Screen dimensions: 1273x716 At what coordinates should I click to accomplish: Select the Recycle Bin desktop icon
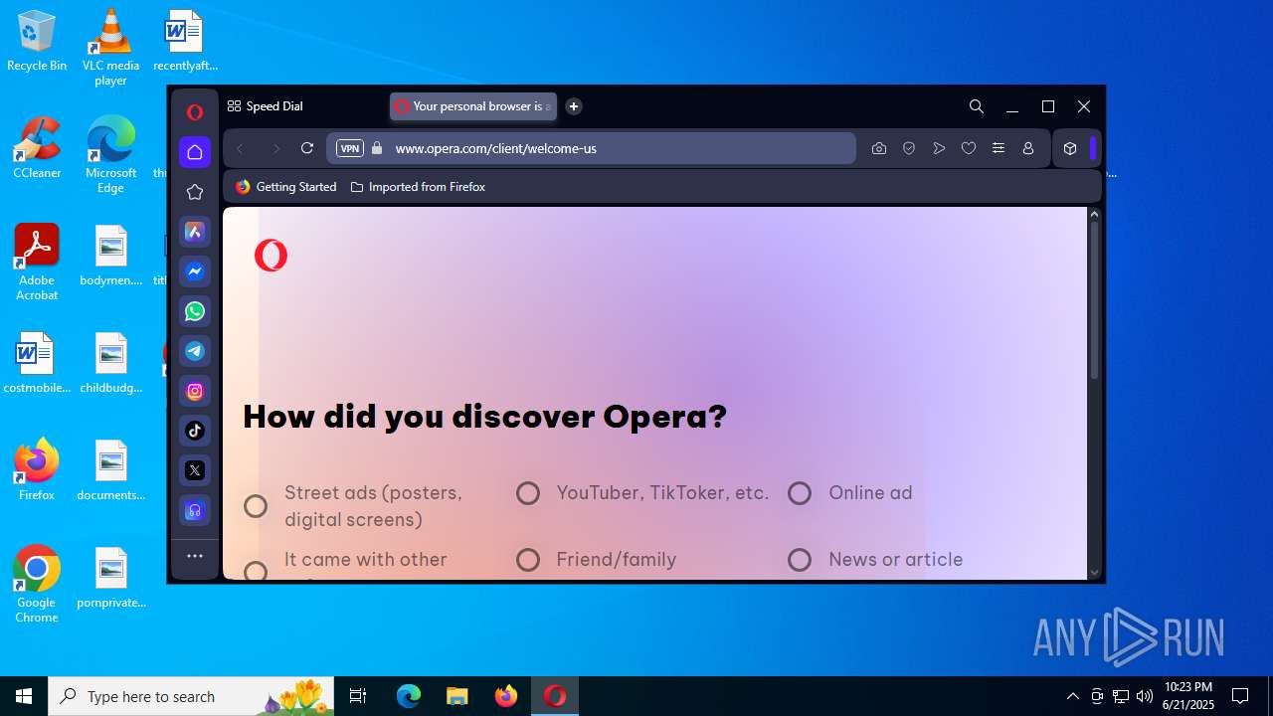[37, 42]
